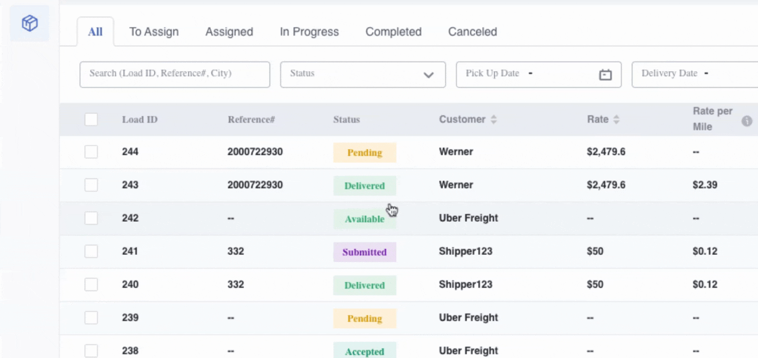Sort the table by Rate column

click(x=616, y=120)
